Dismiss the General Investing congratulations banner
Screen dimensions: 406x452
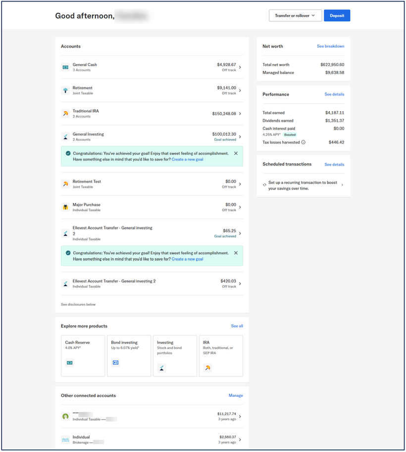[x=236, y=153]
